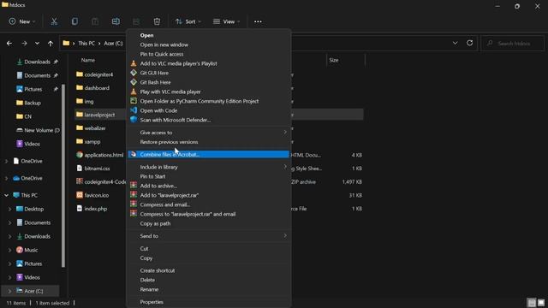Open the View dropdown

tap(226, 21)
